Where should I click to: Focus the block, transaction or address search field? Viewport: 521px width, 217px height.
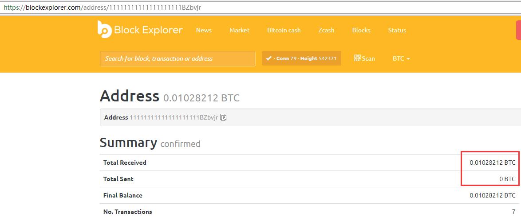point(178,58)
